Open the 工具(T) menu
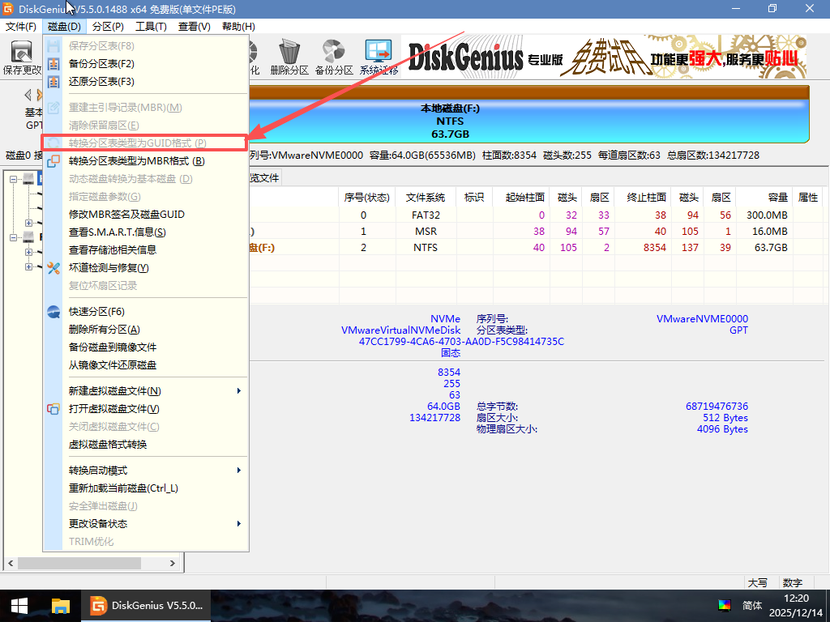This screenshot has height=622, width=830. point(151,27)
